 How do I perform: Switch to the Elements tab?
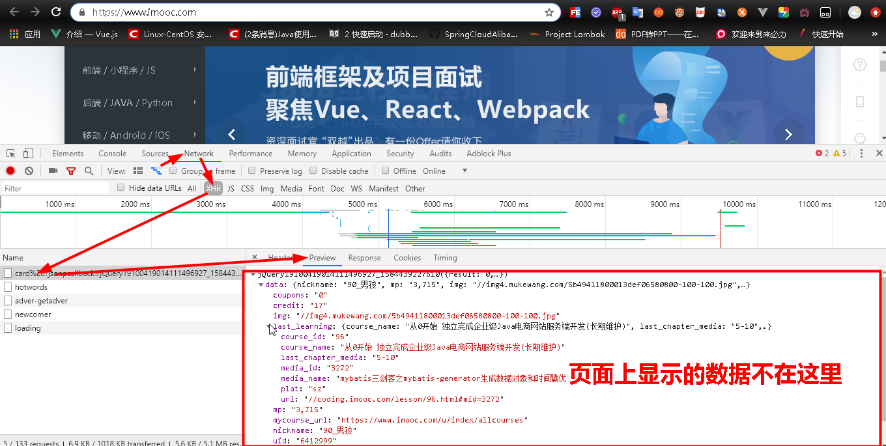[x=68, y=153]
